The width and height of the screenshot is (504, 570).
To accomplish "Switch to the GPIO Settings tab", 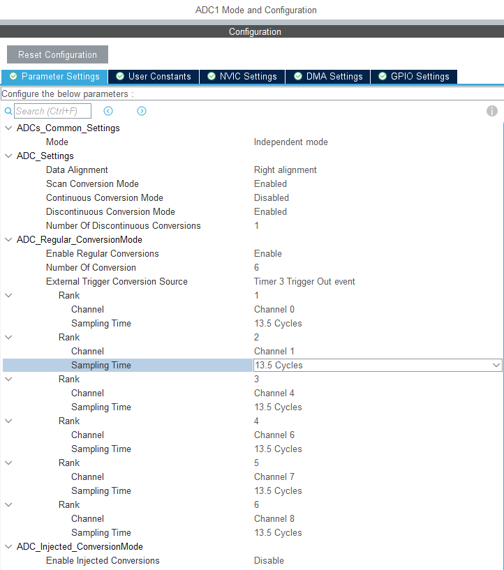I will click(x=413, y=77).
